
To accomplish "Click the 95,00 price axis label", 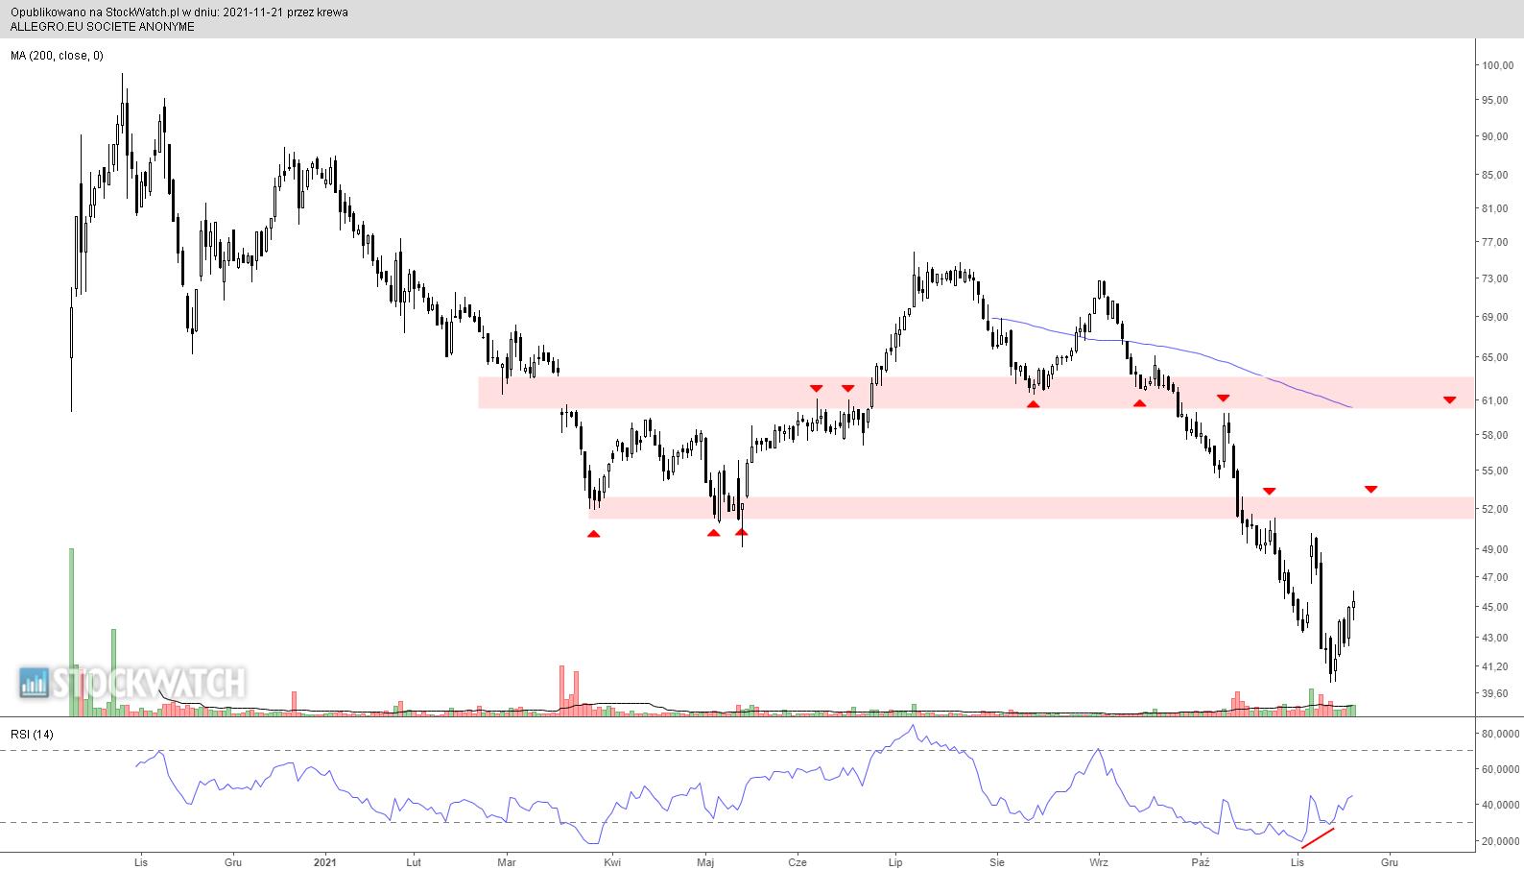I will click(1497, 101).
